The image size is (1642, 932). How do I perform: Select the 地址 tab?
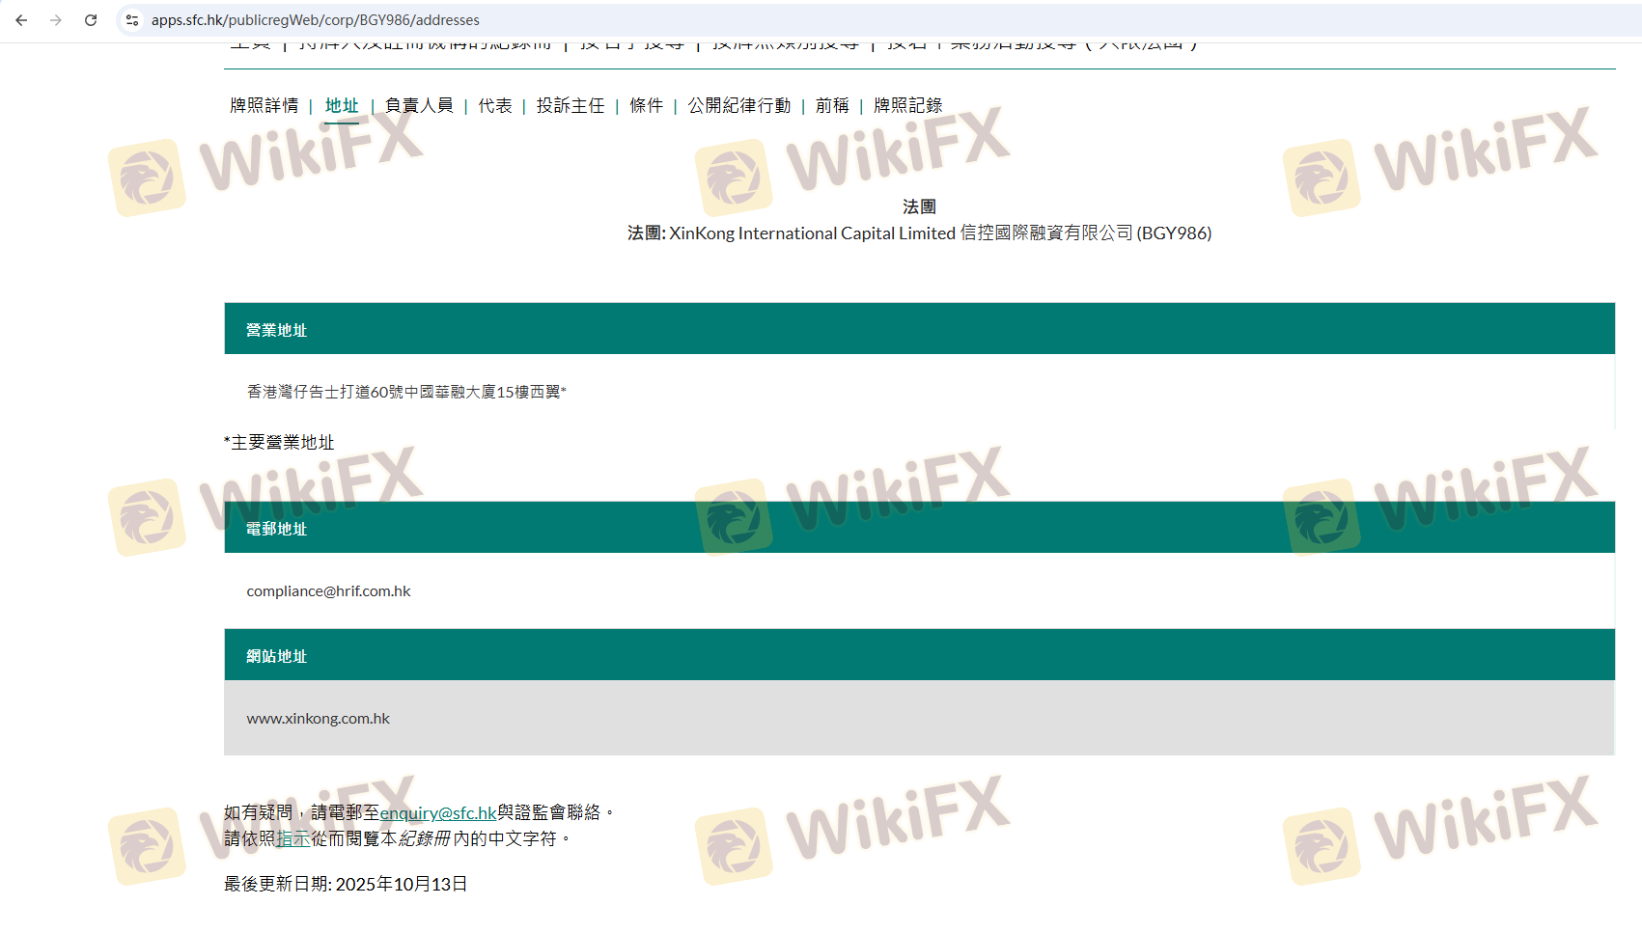click(342, 105)
